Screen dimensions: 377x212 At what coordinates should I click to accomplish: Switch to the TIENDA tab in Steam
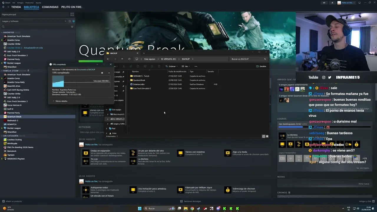point(16,7)
